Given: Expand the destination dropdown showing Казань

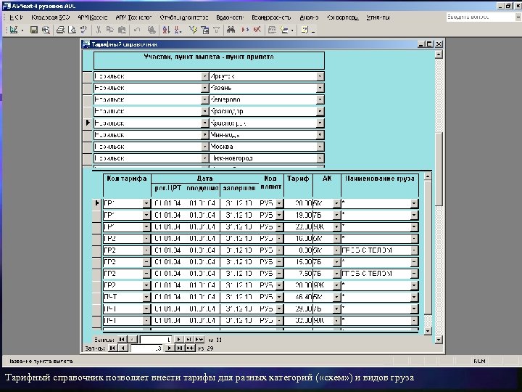Looking at the screenshot, I should click(320, 88).
